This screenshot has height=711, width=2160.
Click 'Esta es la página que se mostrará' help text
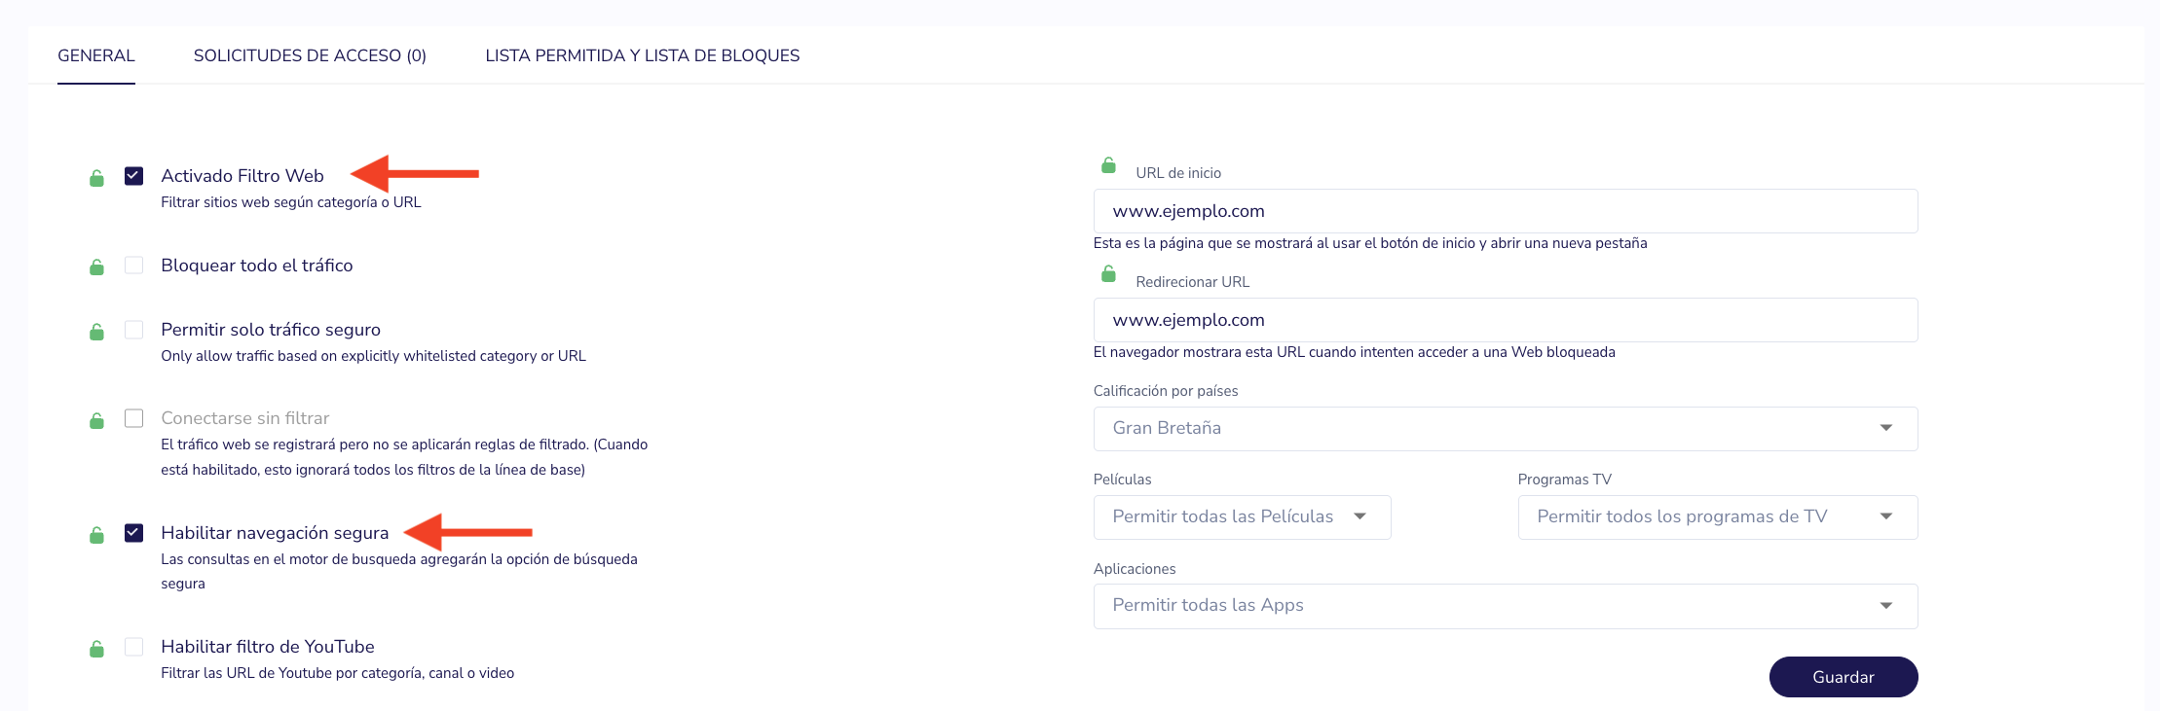(1370, 243)
